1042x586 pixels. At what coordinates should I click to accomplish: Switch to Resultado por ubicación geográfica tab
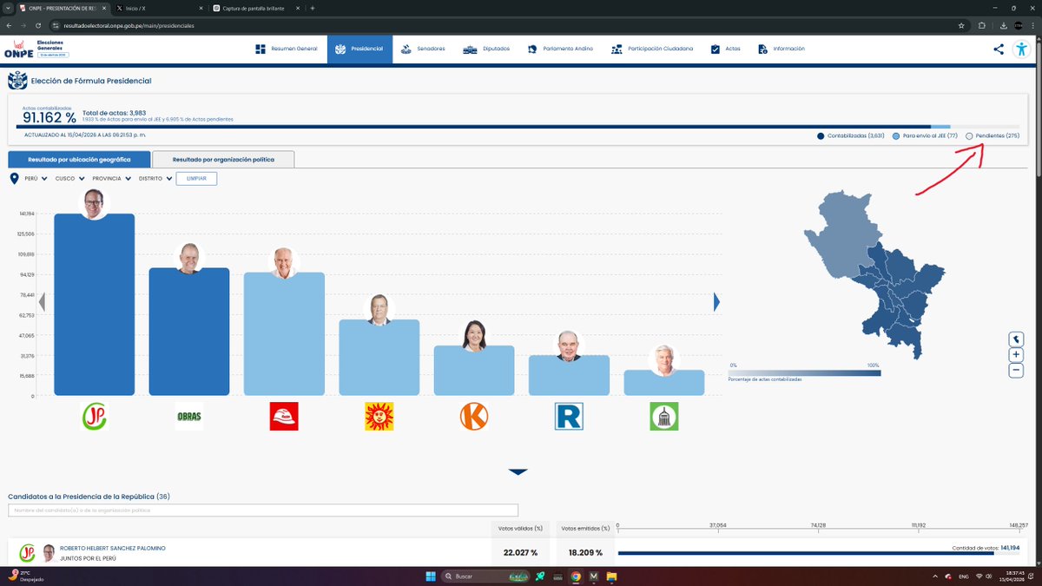(x=79, y=160)
